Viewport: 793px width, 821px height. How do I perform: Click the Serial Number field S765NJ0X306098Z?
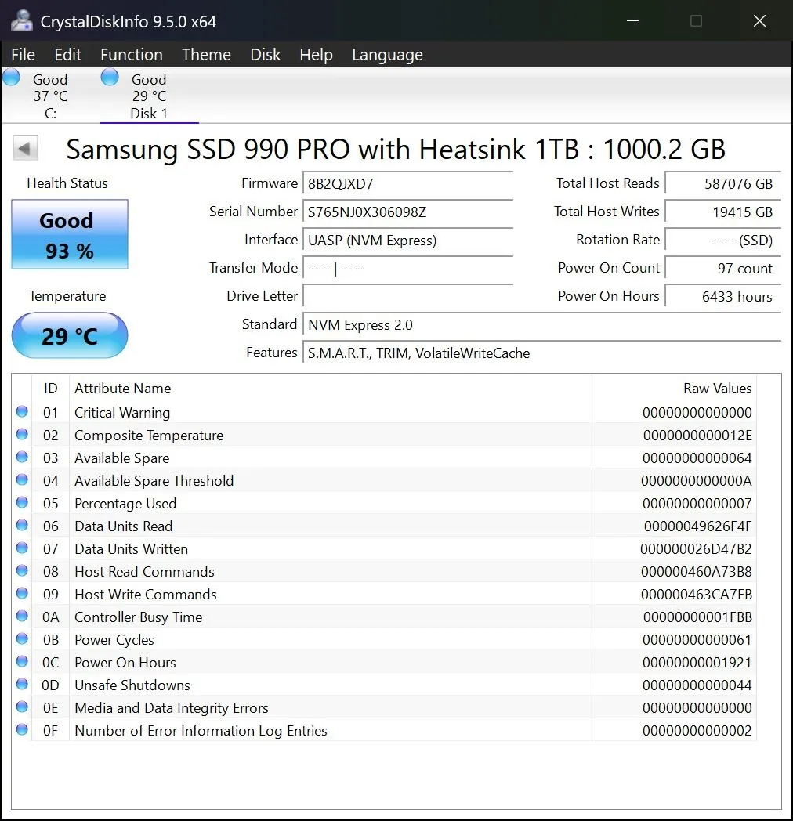point(407,212)
